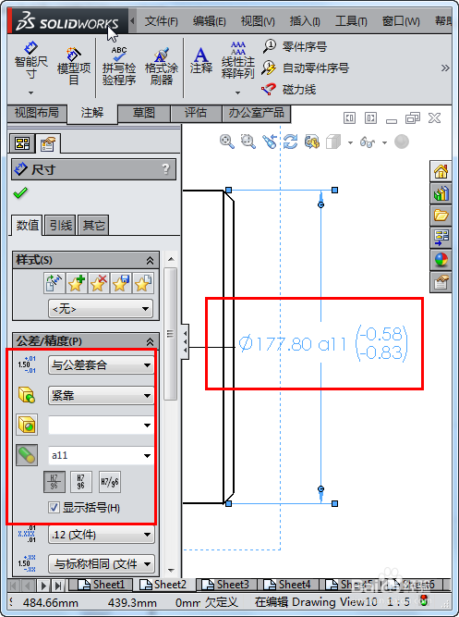Click the help question mark in 尺寸 panel

166,169
